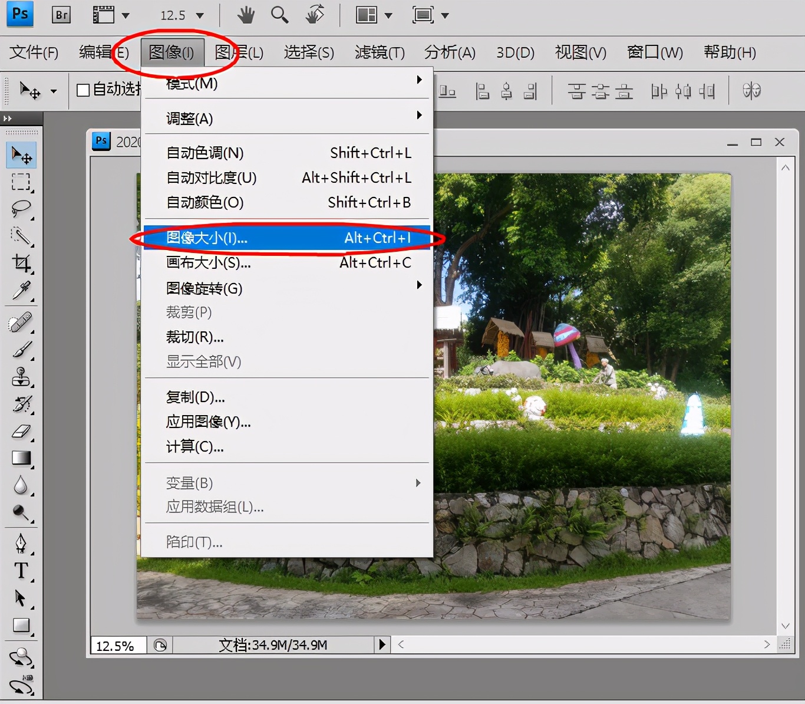
Task: Select the Gradient tool
Action: tap(22, 458)
